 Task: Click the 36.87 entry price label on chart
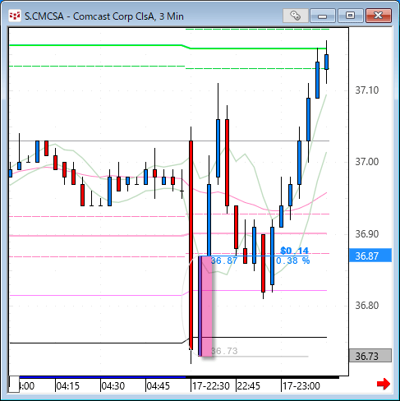pyautogui.click(x=224, y=260)
